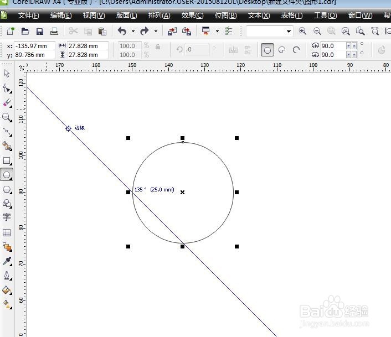
Task: Create a new document with the New icon
Action: pyautogui.click(x=11, y=31)
